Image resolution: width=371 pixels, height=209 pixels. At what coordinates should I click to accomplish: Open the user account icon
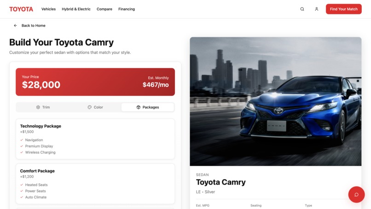pos(316,9)
